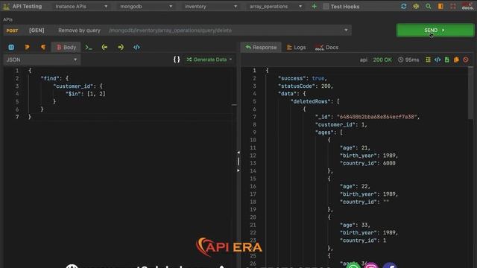
Task: Click the APIs label above the request bar
Action: [7, 19]
